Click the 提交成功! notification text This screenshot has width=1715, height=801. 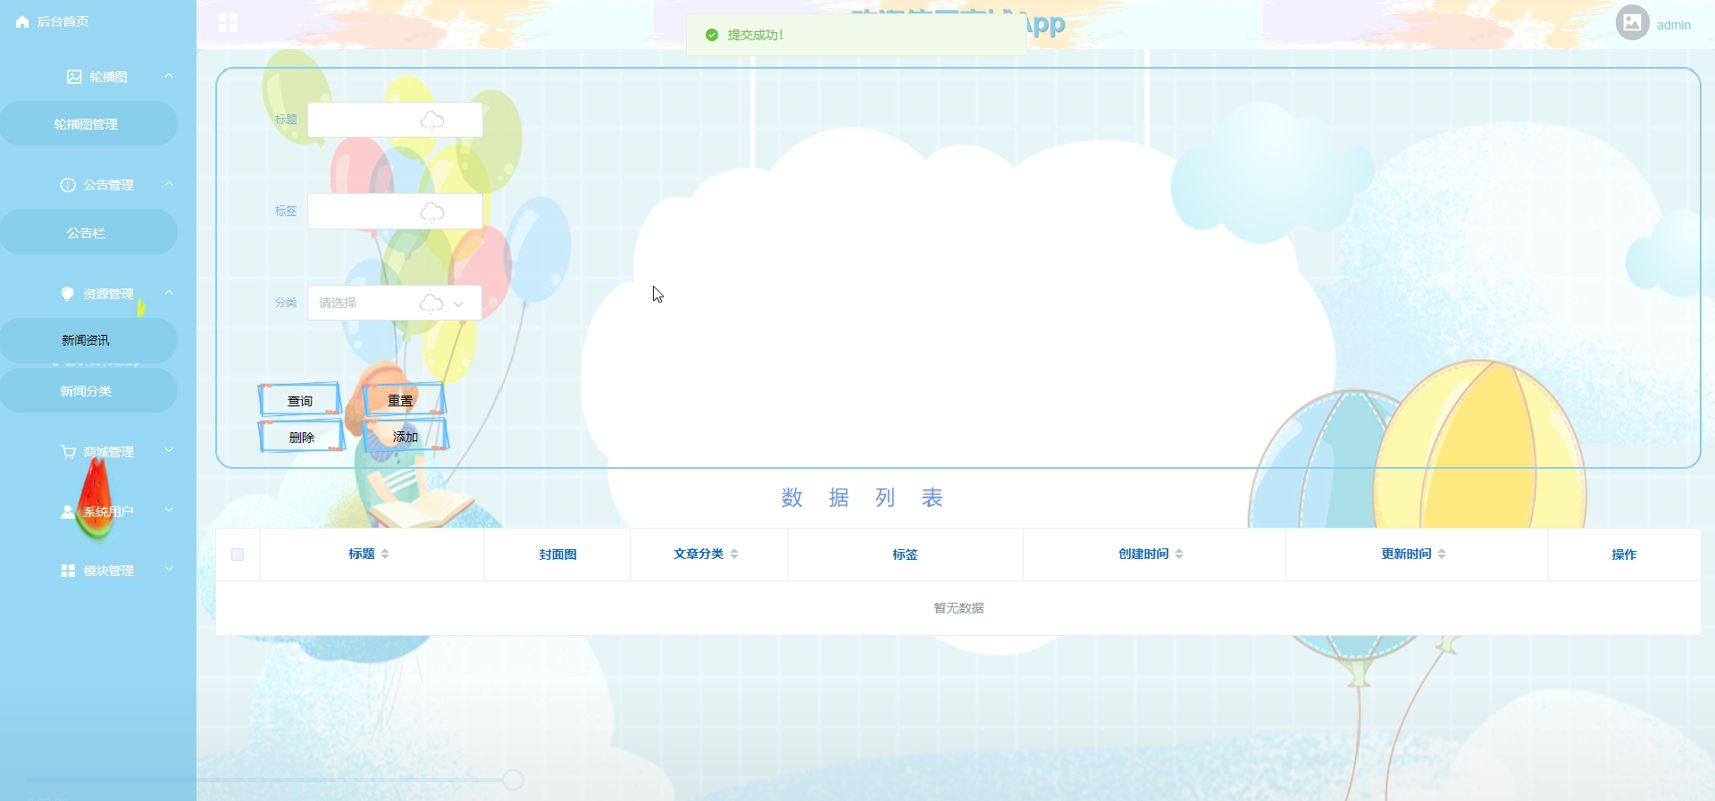756,35
